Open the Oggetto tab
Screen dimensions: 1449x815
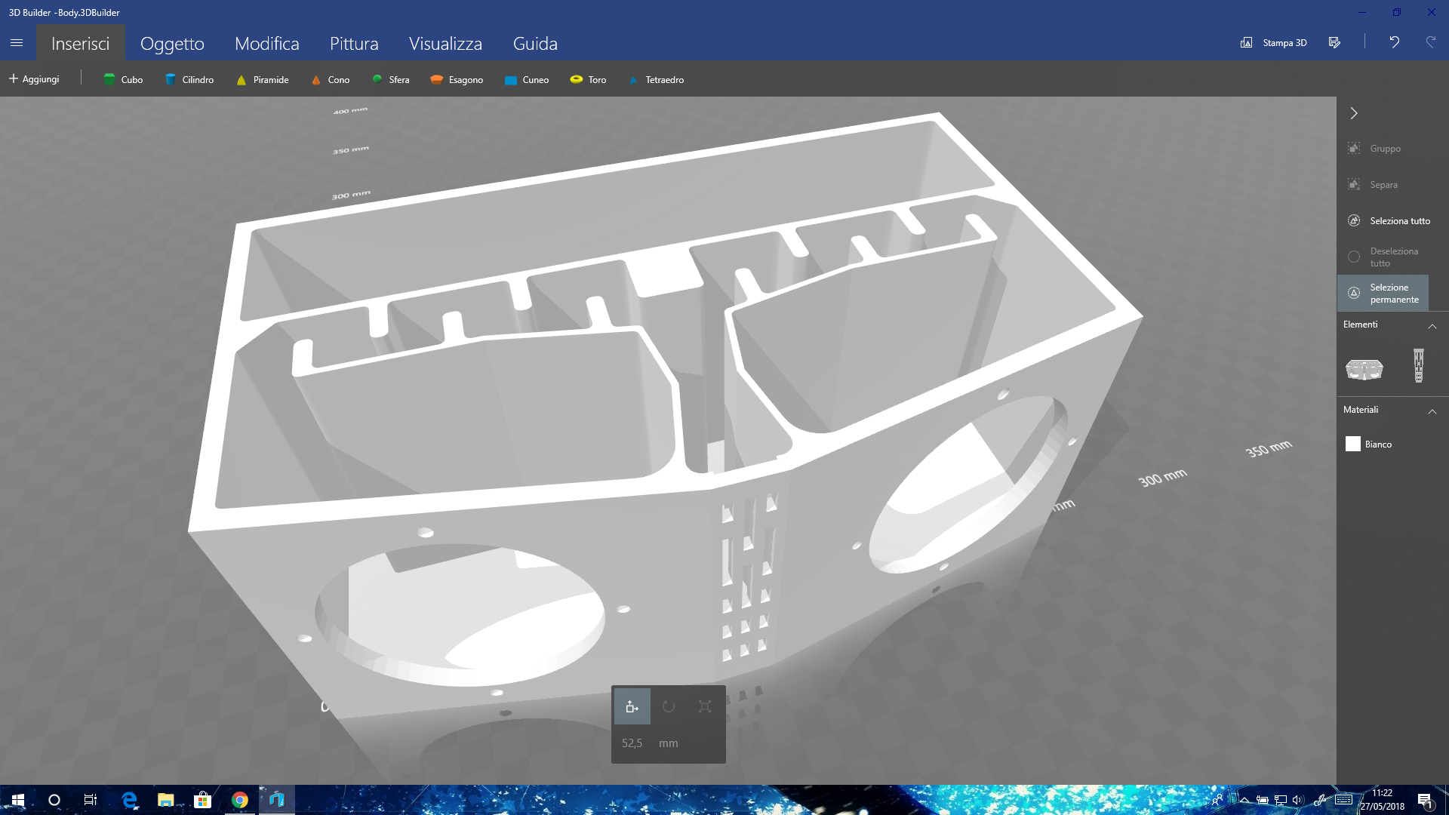click(x=172, y=43)
